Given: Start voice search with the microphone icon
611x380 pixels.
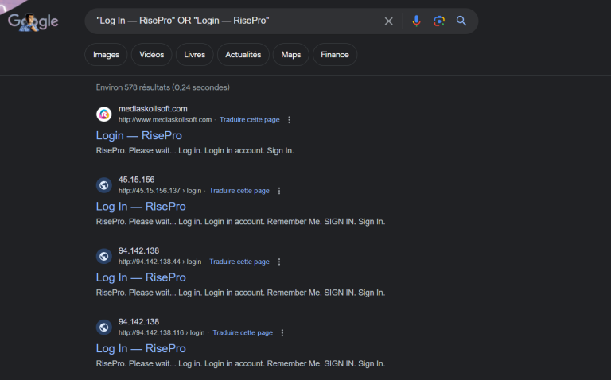Looking at the screenshot, I should [x=415, y=21].
